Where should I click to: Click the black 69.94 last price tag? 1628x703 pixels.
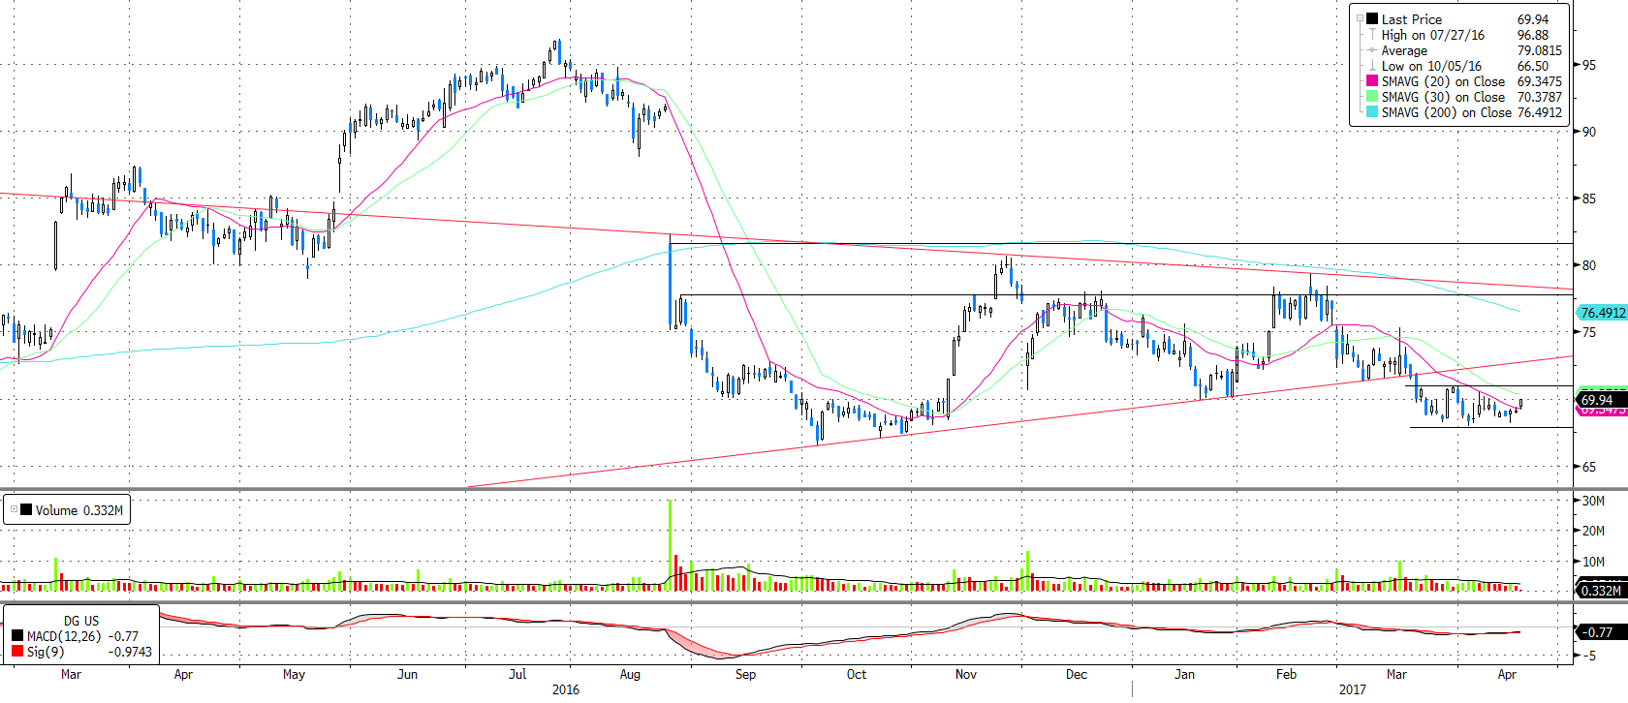click(1602, 400)
